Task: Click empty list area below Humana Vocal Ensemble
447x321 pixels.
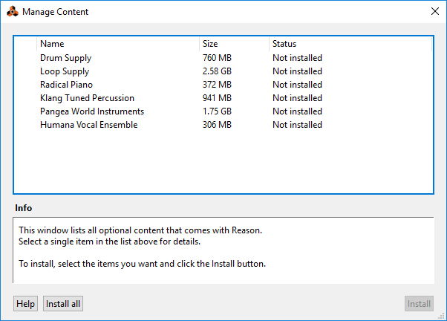Action: coord(223,163)
